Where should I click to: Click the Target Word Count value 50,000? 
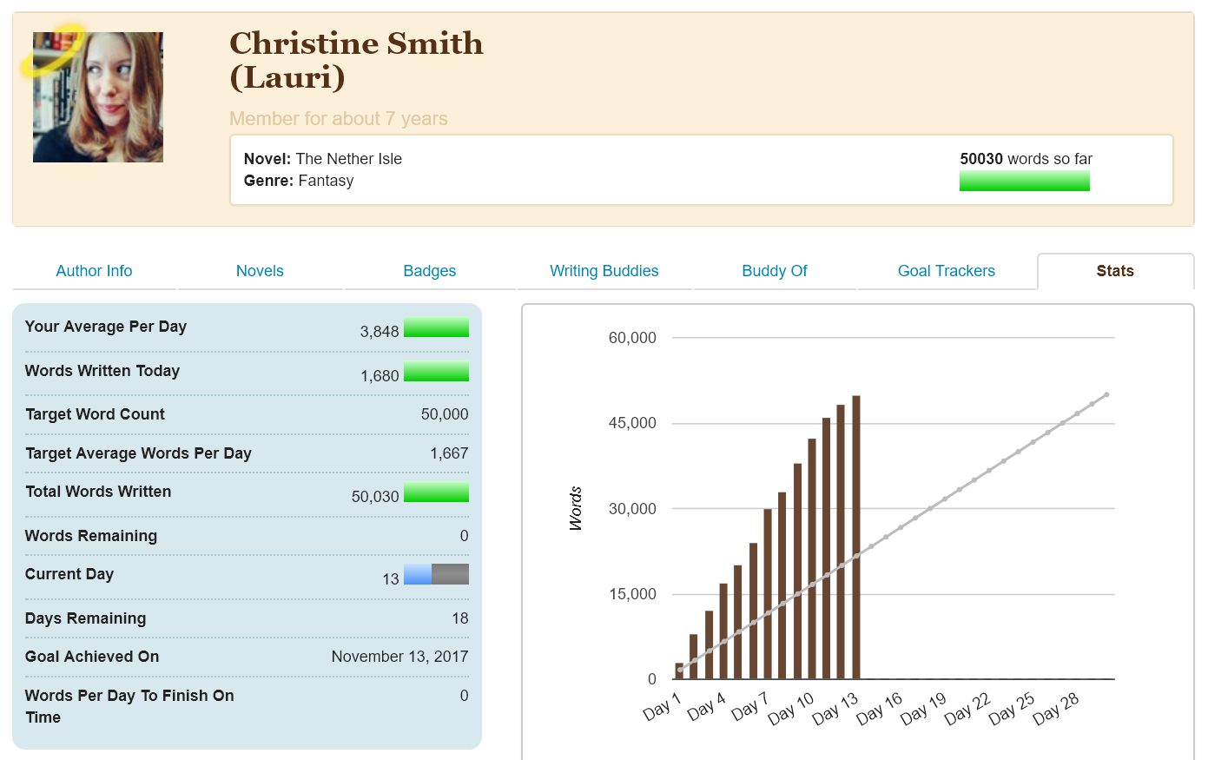click(445, 414)
